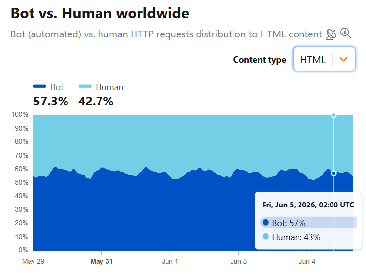Click the Human: 43% tooltip row
Screen dimensions: 366x275
(x=308, y=237)
